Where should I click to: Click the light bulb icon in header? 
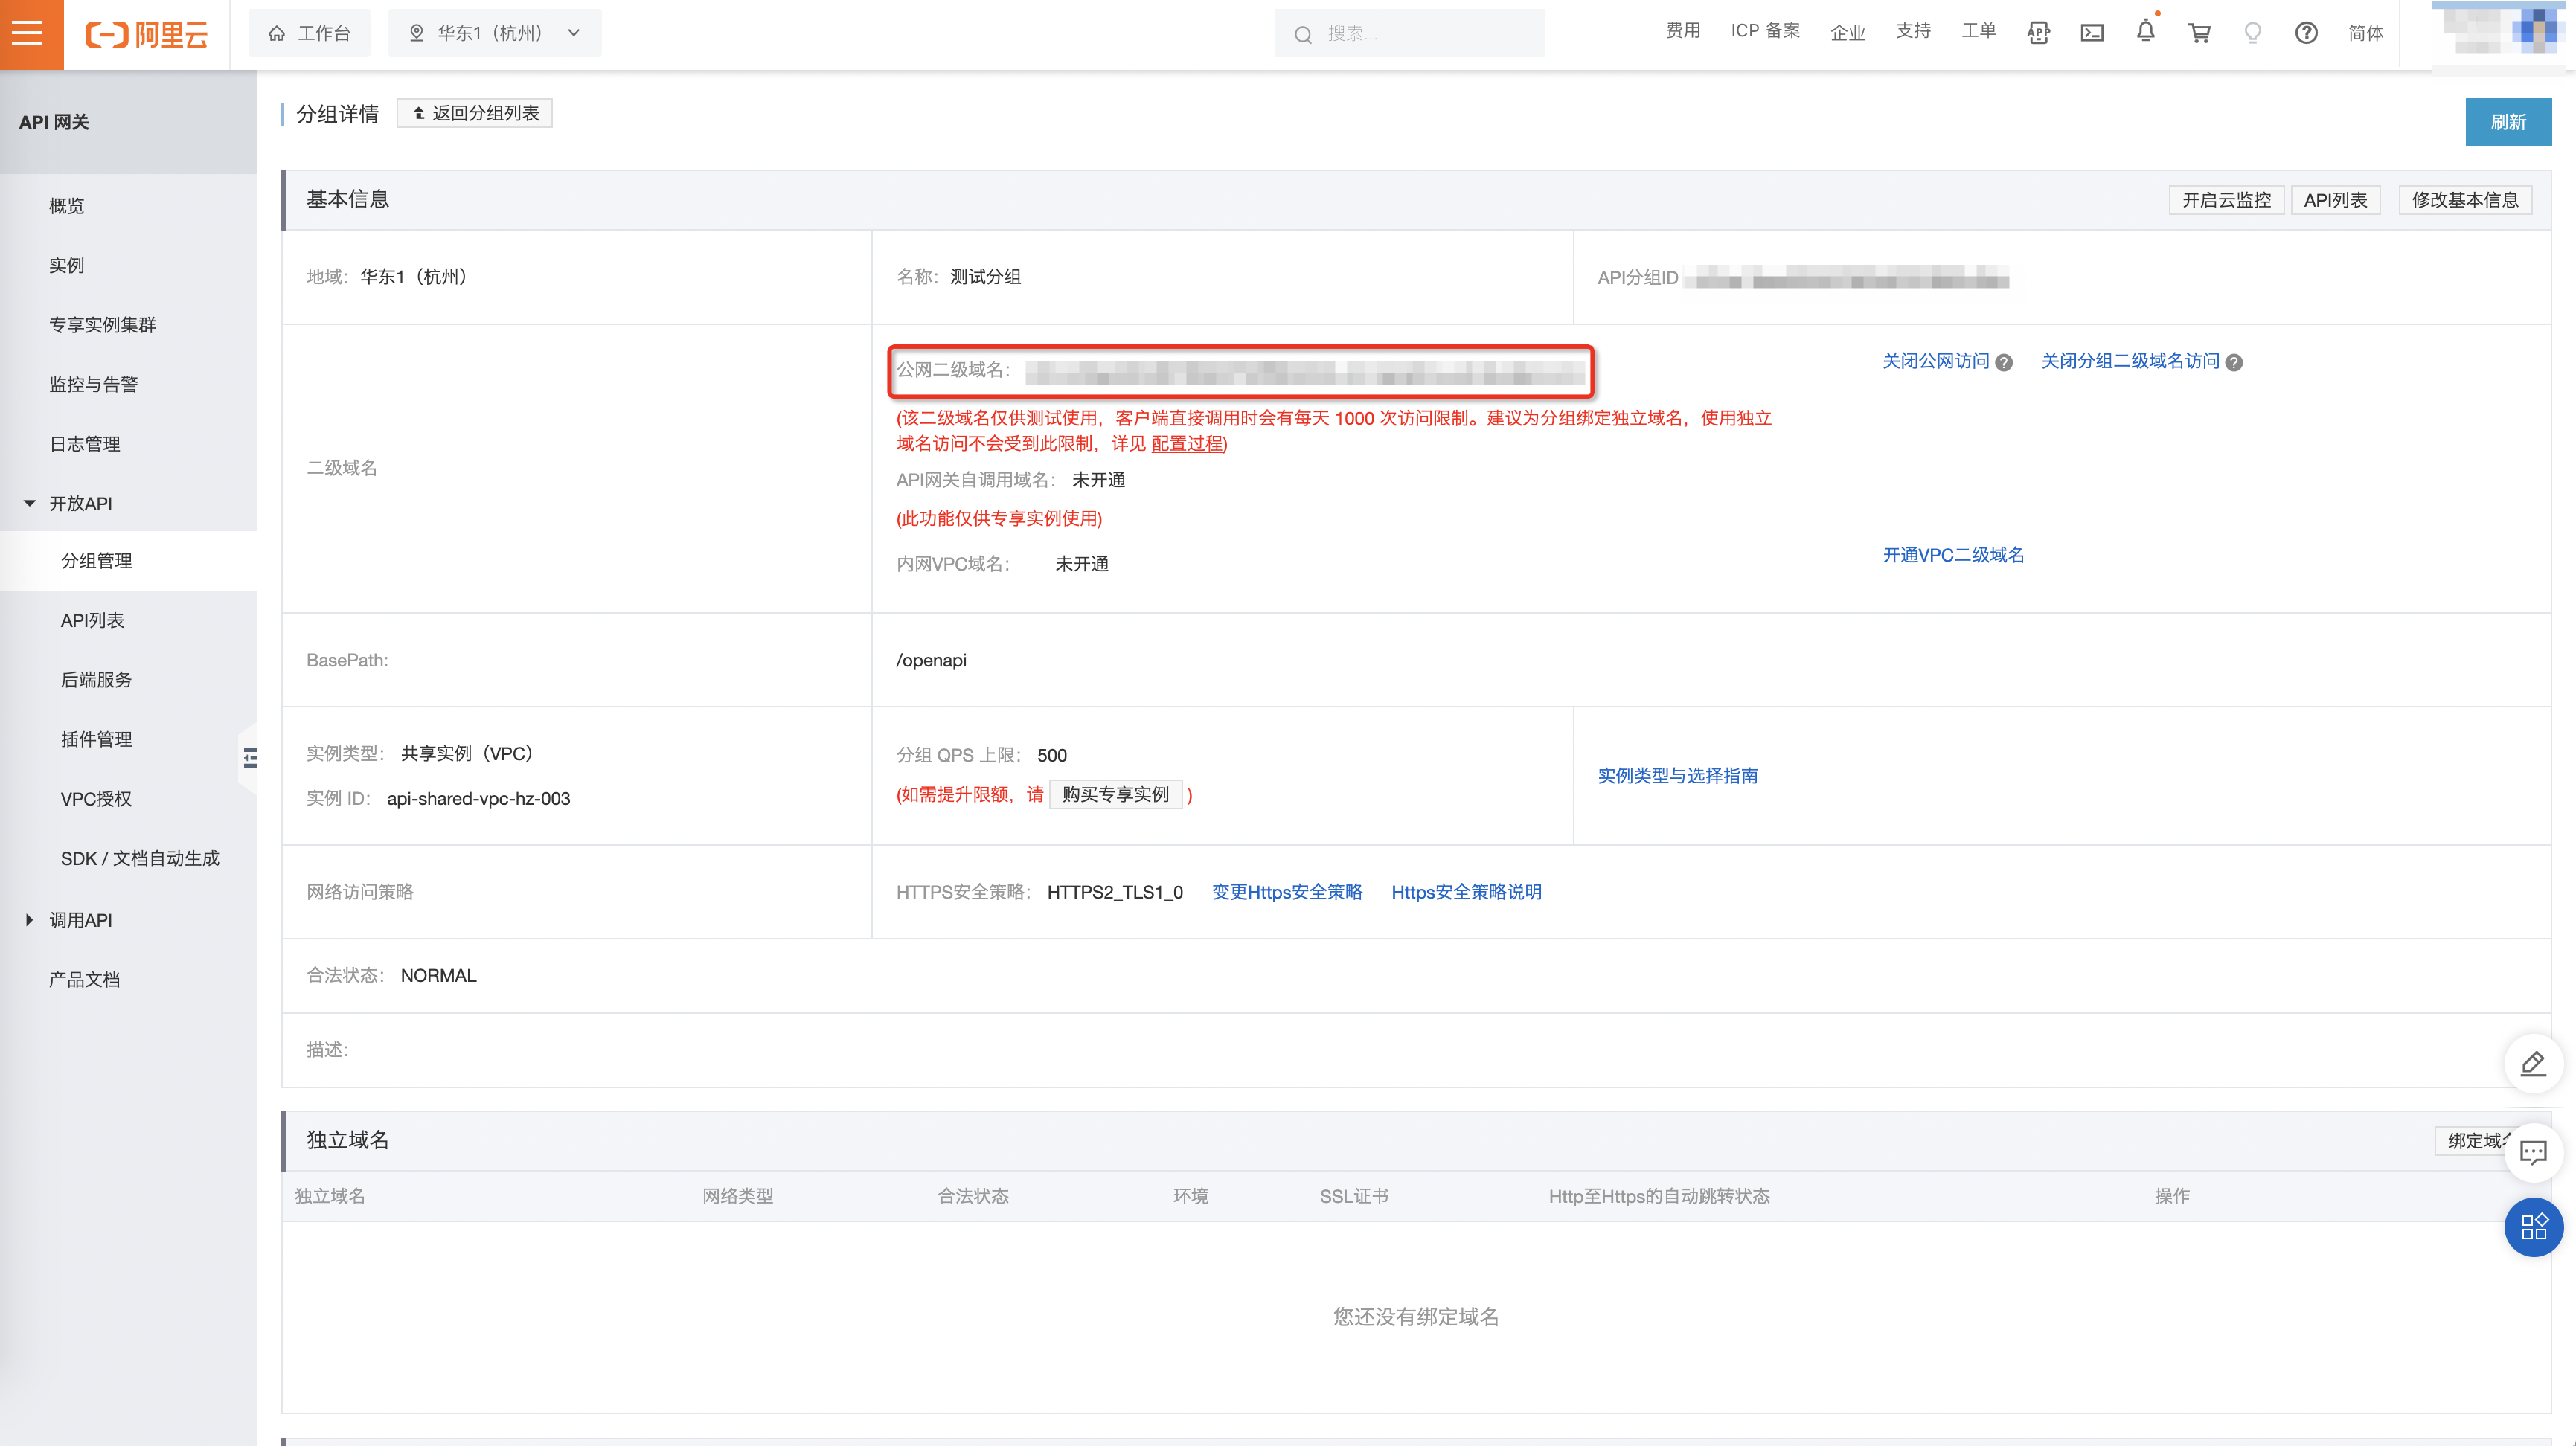point(2252,33)
